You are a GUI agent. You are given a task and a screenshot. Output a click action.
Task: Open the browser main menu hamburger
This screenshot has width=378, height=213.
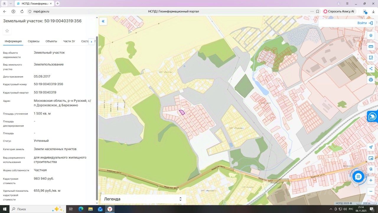point(347,4)
